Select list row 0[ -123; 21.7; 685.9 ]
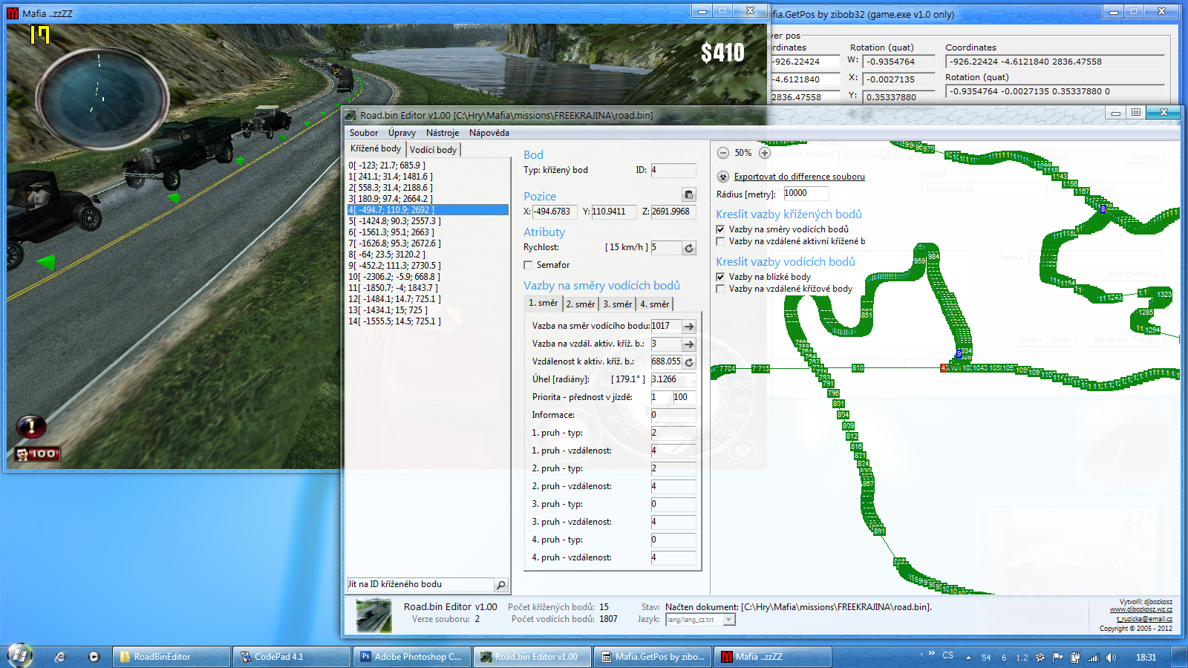The height and width of the screenshot is (668, 1188). click(428, 166)
